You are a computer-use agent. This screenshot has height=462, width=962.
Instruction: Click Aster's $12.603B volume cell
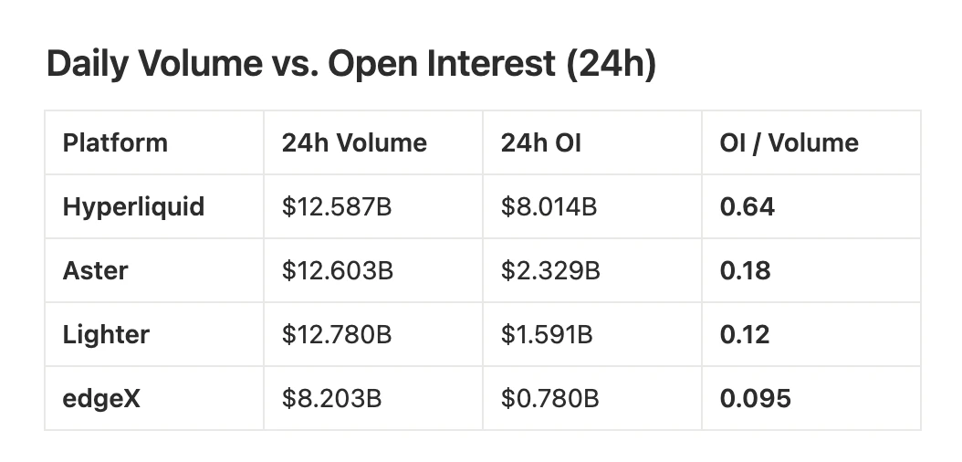tap(337, 271)
